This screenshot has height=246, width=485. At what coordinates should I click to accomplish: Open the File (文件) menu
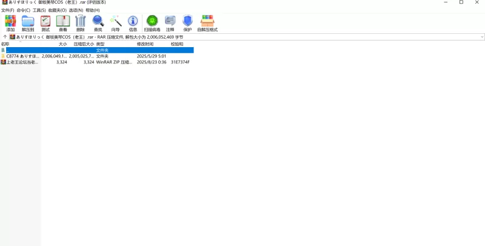8,10
